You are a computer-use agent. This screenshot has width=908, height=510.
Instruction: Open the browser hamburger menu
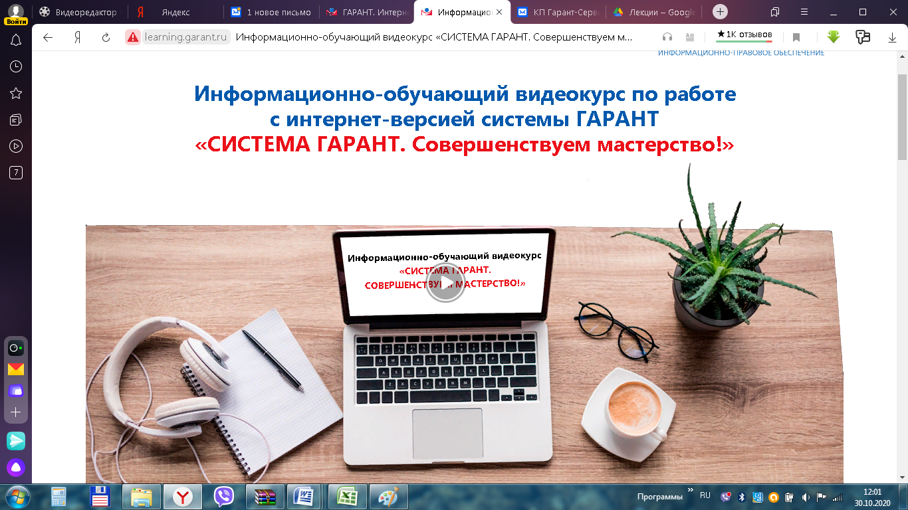pos(804,12)
